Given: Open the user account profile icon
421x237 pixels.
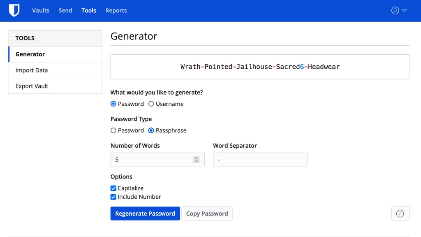Looking at the screenshot, I should pos(395,11).
